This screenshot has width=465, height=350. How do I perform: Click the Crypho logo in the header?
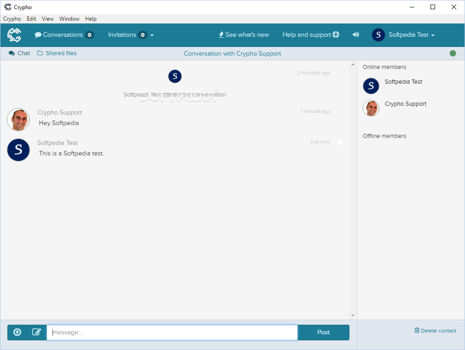(14, 35)
